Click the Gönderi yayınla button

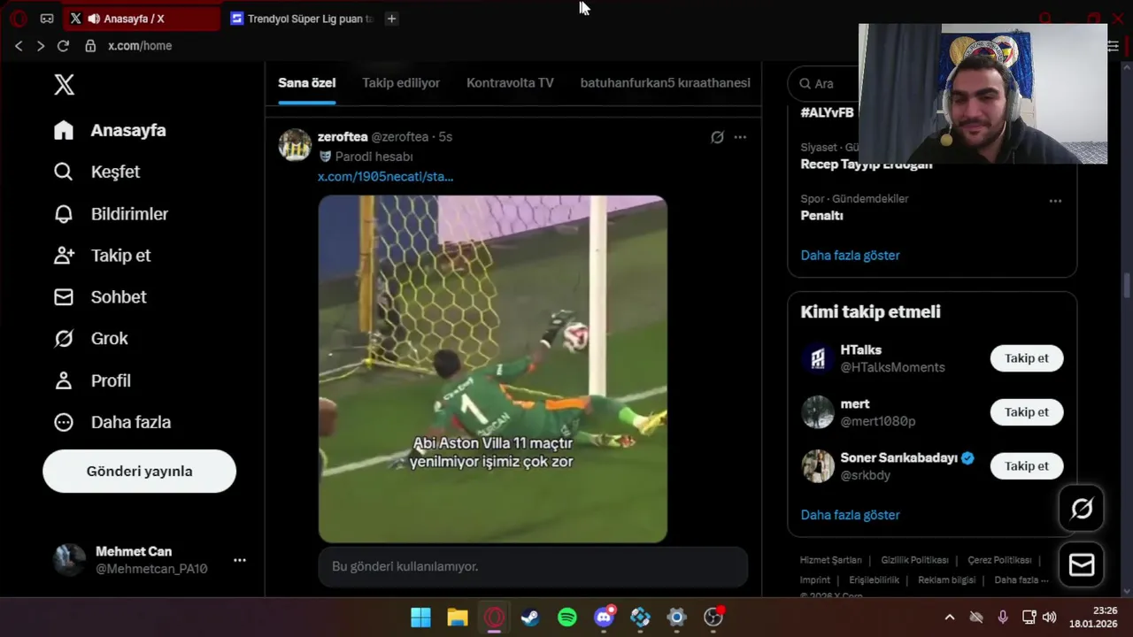click(x=139, y=471)
